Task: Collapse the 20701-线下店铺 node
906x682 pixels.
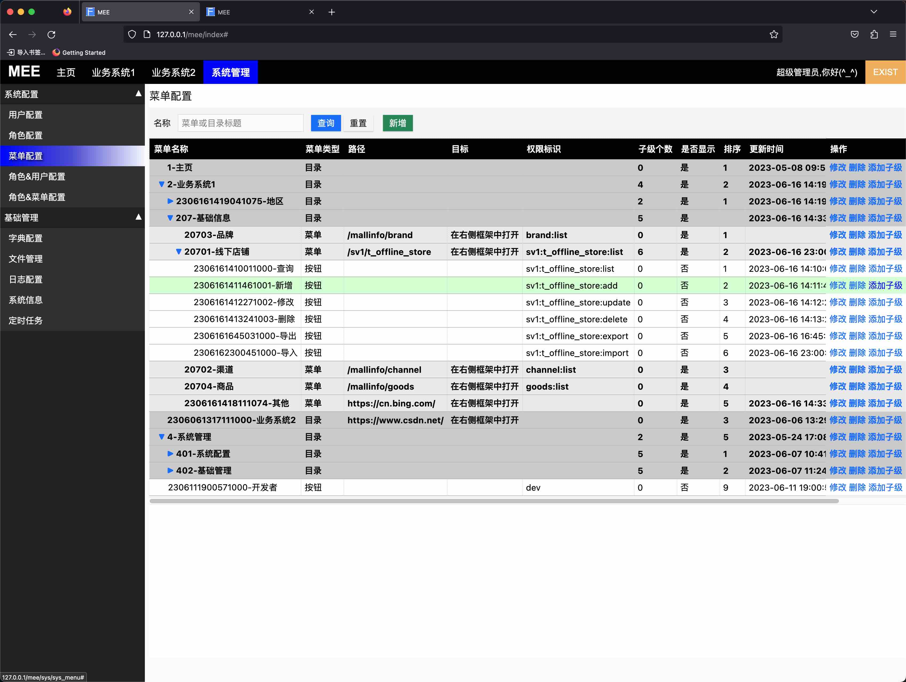Action: (x=179, y=252)
